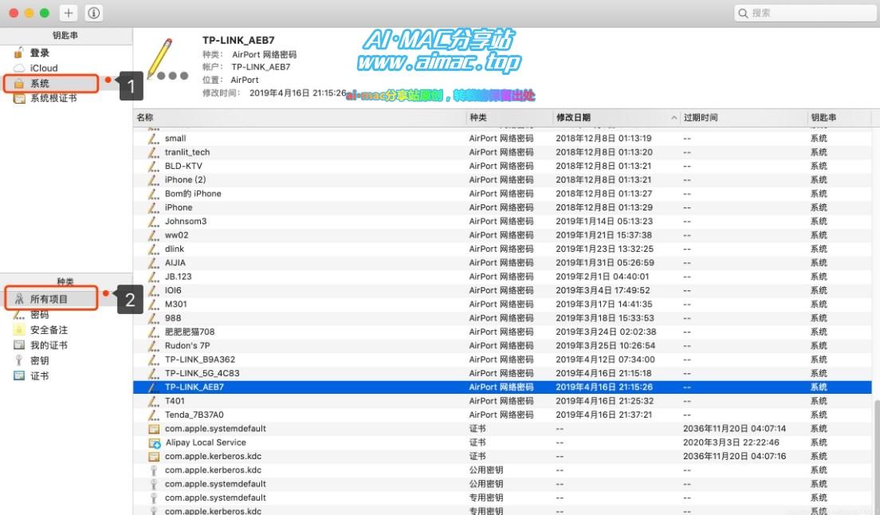The height and width of the screenshot is (515, 880).
Task: Sort by the 钥匙串 column header
Action: pos(839,117)
